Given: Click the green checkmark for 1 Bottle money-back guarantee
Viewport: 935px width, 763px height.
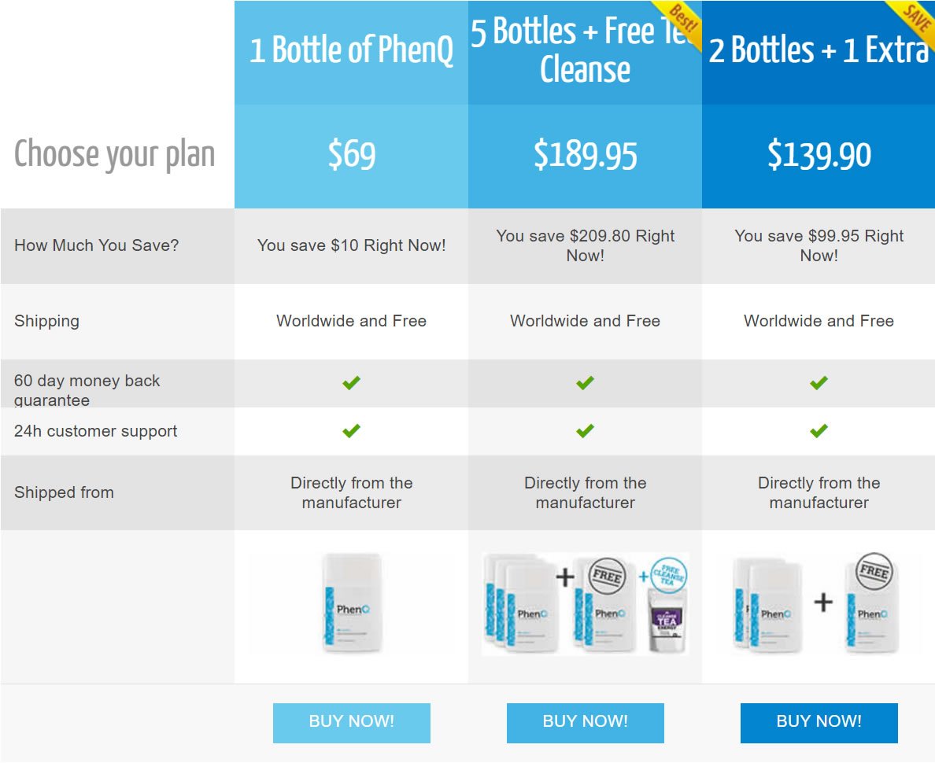Looking at the screenshot, I should [x=351, y=383].
